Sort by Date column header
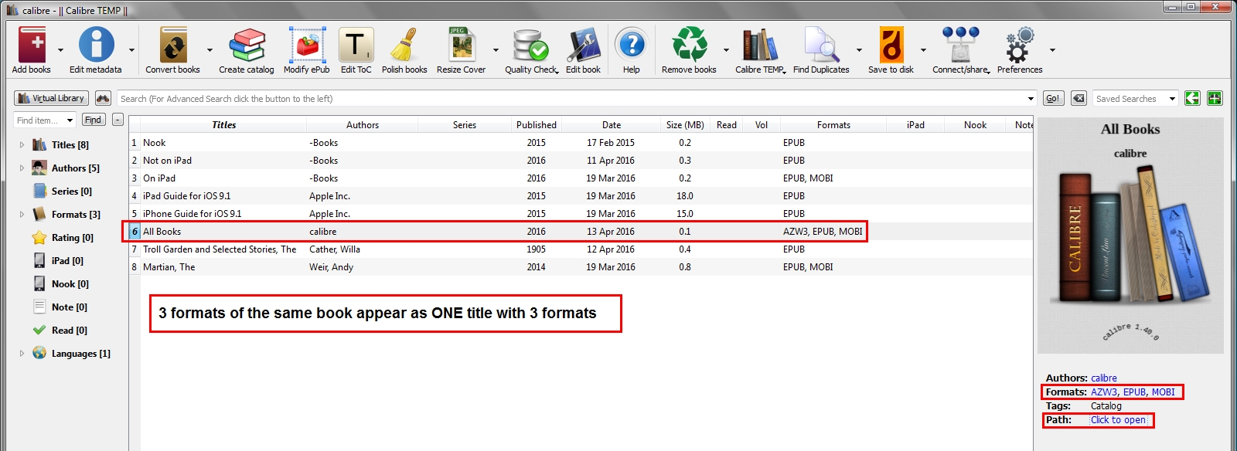Image resolution: width=1237 pixels, height=451 pixels. [x=612, y=124]
